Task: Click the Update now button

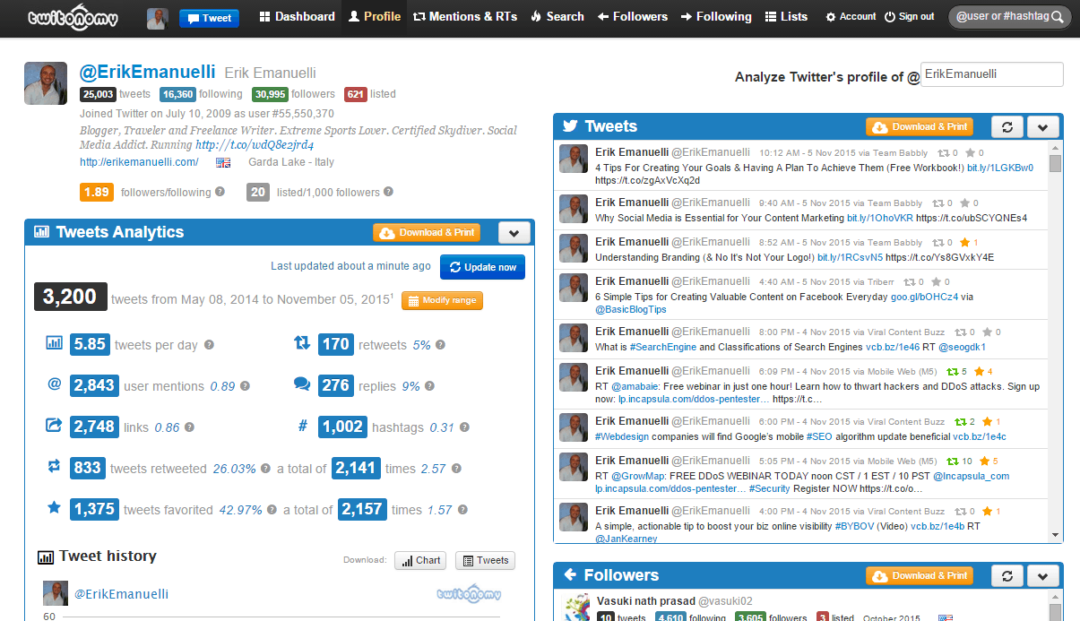Action: pyautogui.click(x=482, y=267)
